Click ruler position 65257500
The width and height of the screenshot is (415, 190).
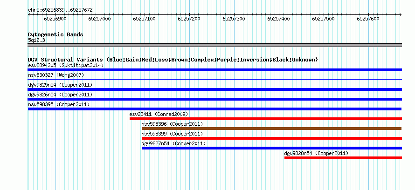pos(324,19)
